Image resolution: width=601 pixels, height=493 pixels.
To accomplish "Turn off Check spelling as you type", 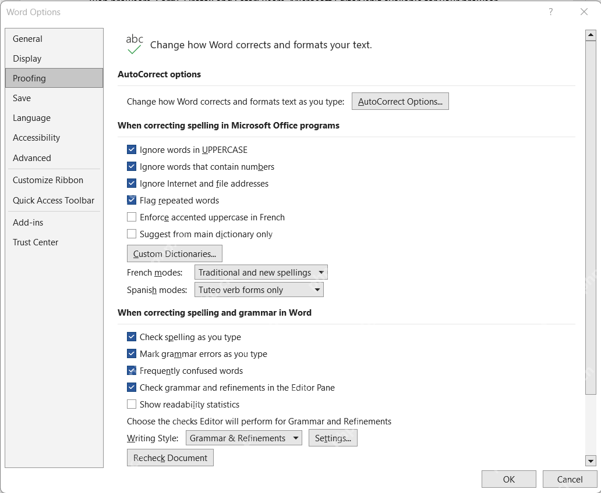I will pyautogui.click(x=132, y=337).
